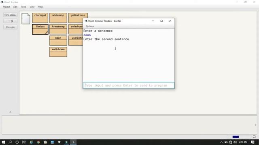Click 'Enter the second sentence' line
The width and height of the screenshot is (259, 145).
point(106,39)
